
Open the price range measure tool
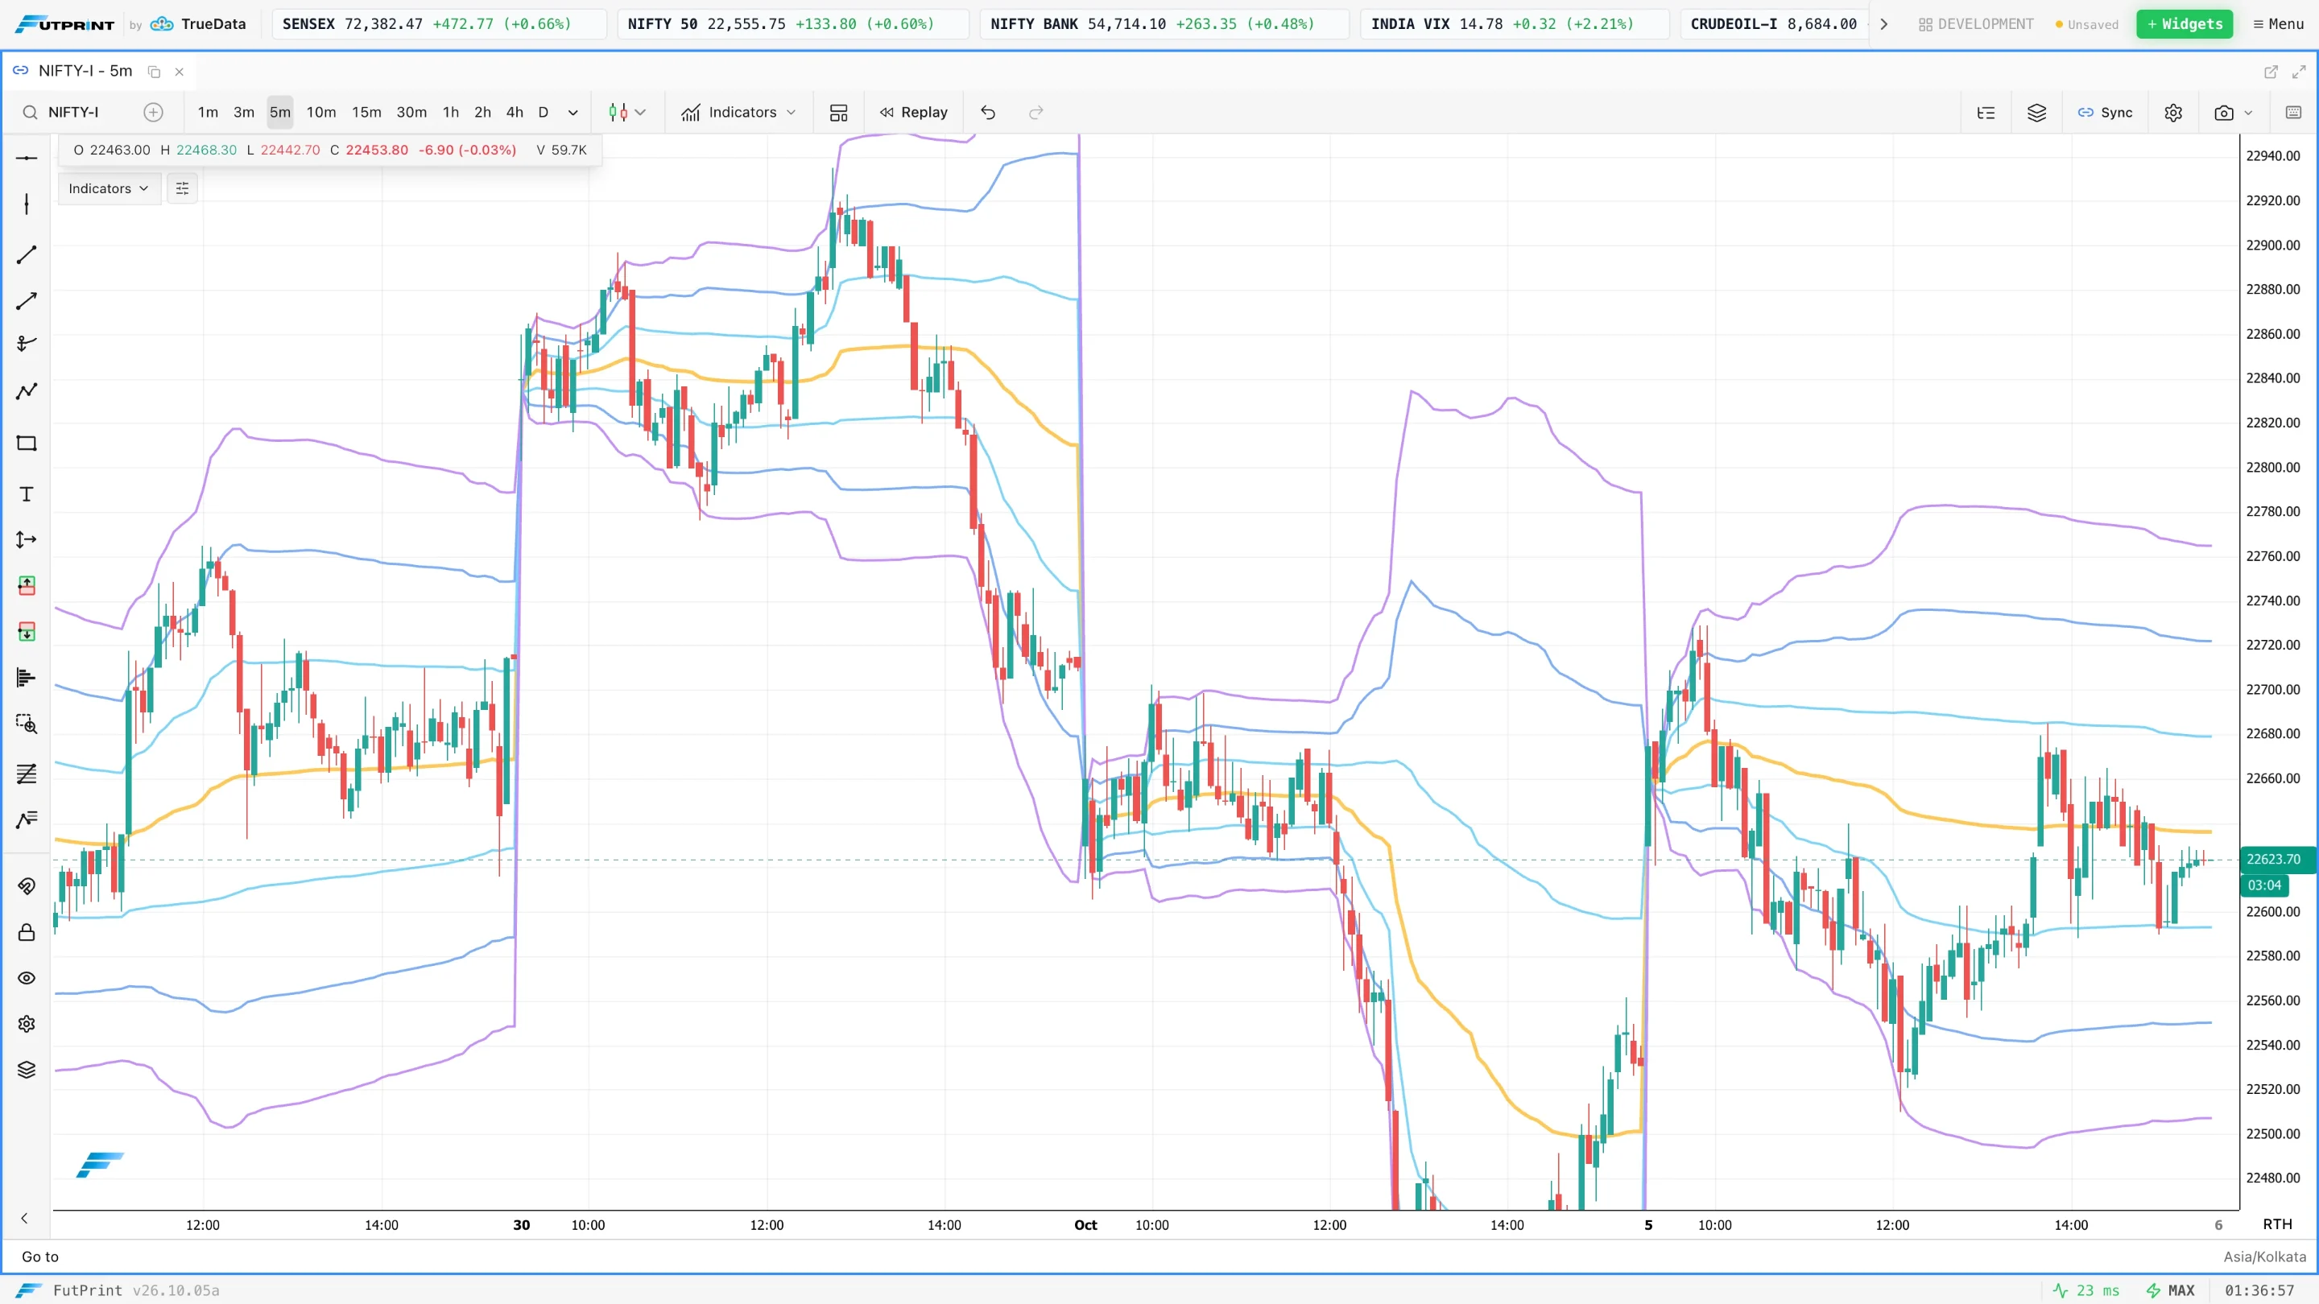26,540
